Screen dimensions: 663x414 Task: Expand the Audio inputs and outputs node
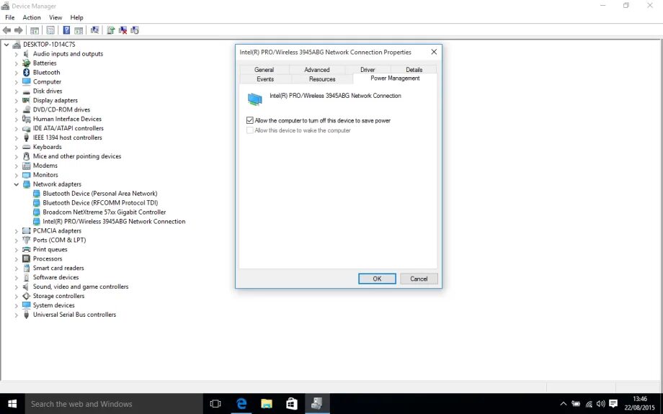pos(16,54)
